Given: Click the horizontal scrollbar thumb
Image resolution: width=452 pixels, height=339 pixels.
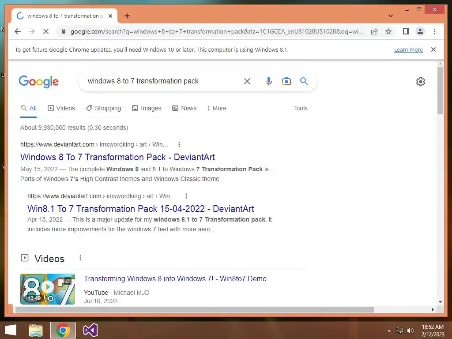Looking at the screenshot, I should pyautogui.click(x=195, y=309).
